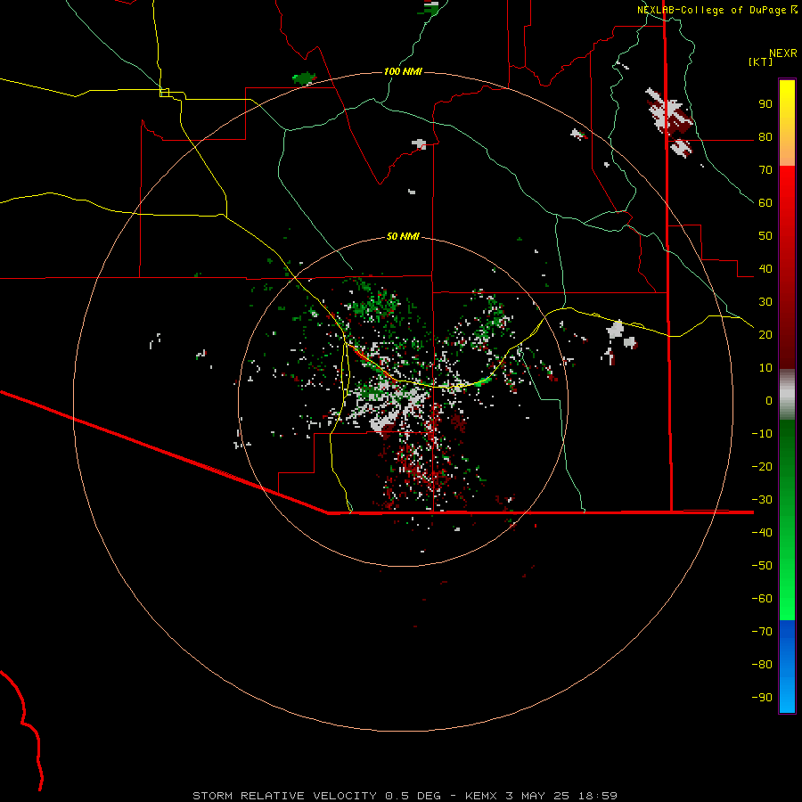This screenshot has height=802, width=802.
Task: Click the 80 value on velocity scale
Action: click(765, 137)
